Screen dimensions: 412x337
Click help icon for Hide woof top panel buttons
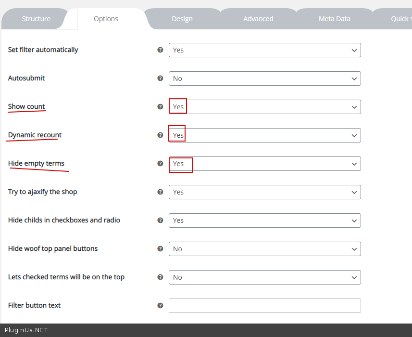click(160, 248)
